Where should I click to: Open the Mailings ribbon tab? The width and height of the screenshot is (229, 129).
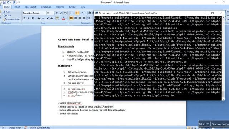click(x=60, y=7)
